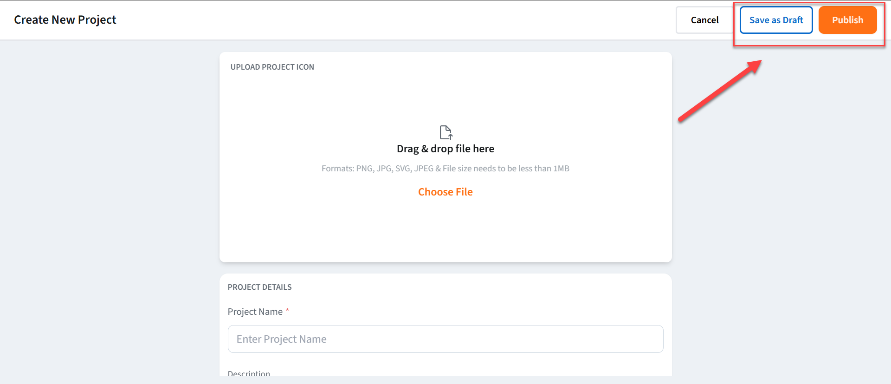The width and height of the screenshot is (891, 384).
Task: Open the Choose File picker link
Action: click(x=445, y=192)
